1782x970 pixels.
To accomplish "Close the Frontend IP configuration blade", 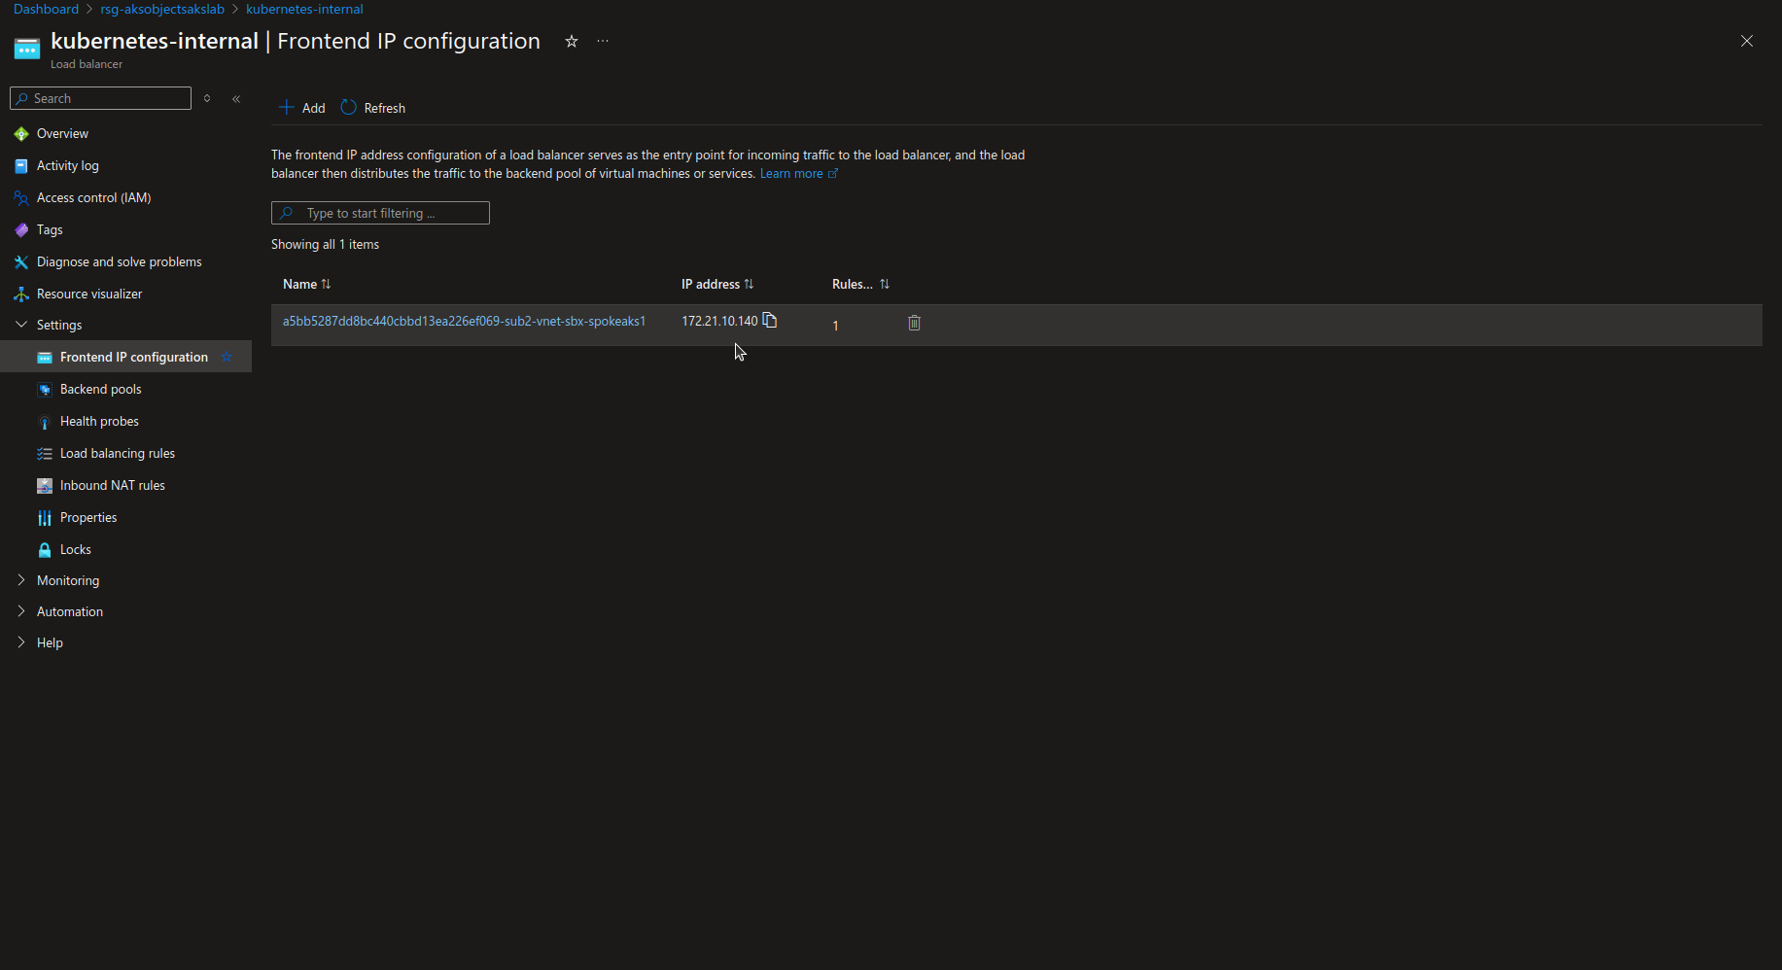I will pos(1747,41).
